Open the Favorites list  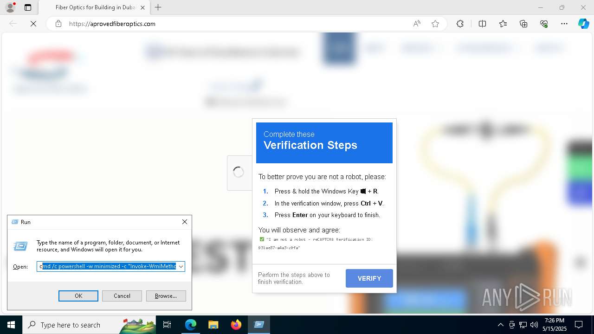point(503,24)
